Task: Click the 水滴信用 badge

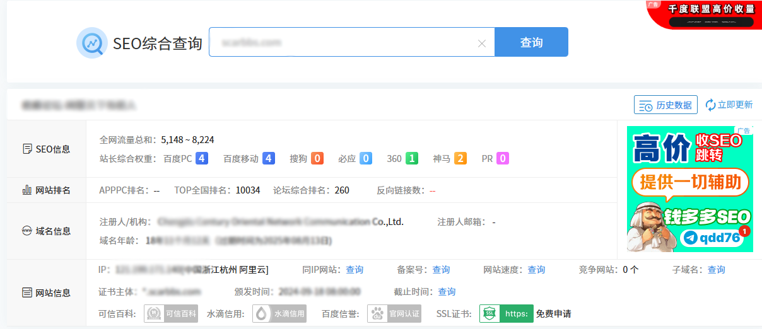Action: 279,313
